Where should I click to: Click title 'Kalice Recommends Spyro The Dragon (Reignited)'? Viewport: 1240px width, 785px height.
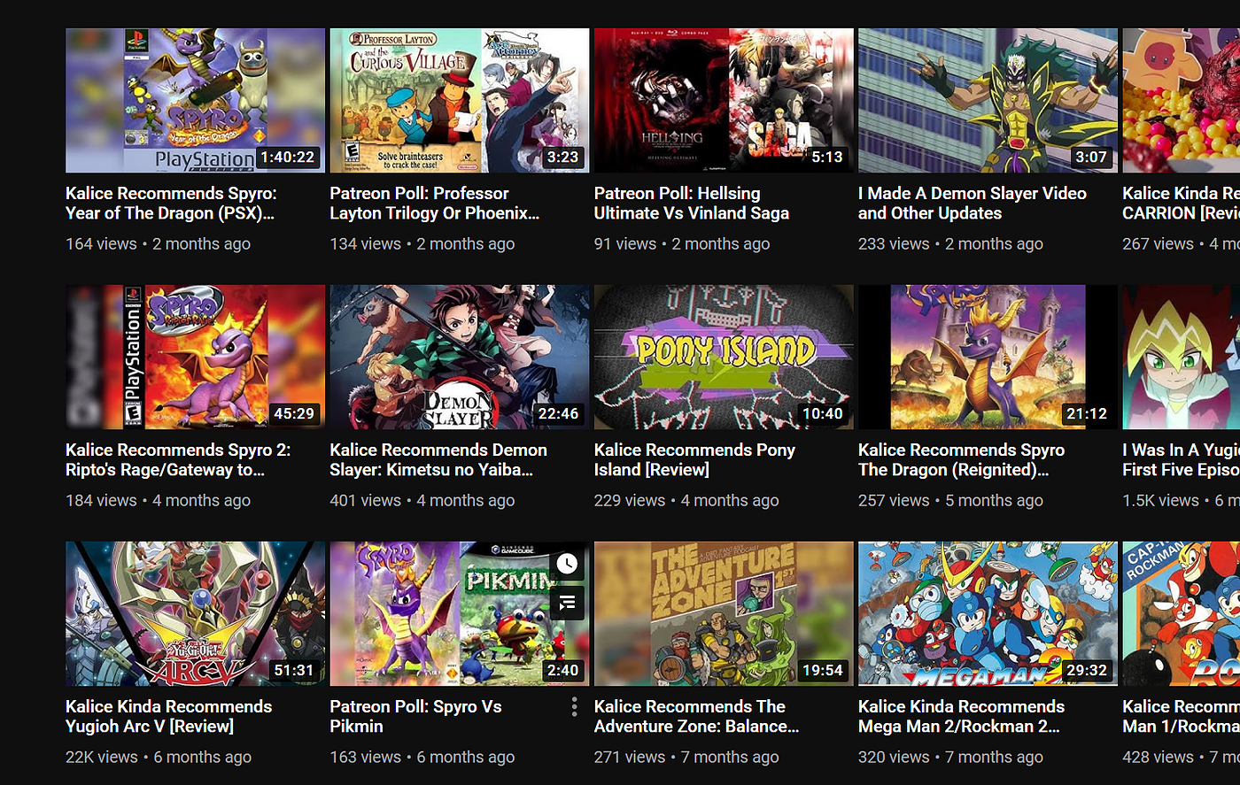tap(962, 459)
